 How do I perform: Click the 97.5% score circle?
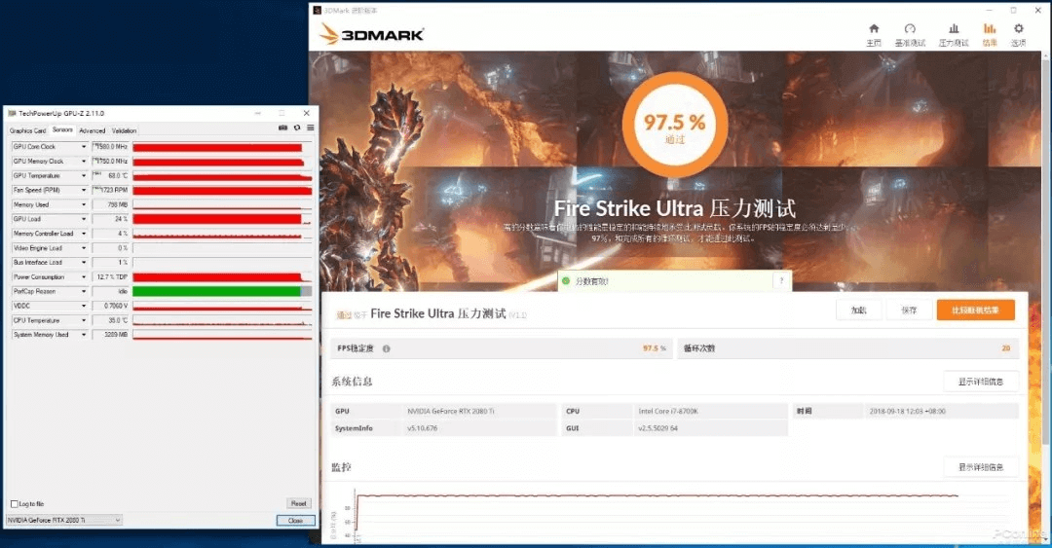pyautogui.click(x=675, y=126)
